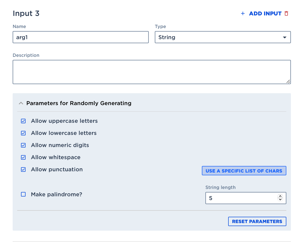300x242 pixels.
Task: Turn off Allow punctuation
Action: tap(23, 170)
